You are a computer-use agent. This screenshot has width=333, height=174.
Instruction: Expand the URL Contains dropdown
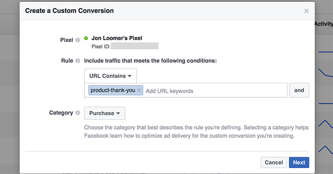[111, 76]
